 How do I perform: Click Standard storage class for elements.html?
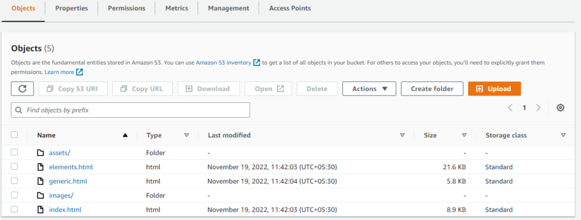[x=499, y=167]
